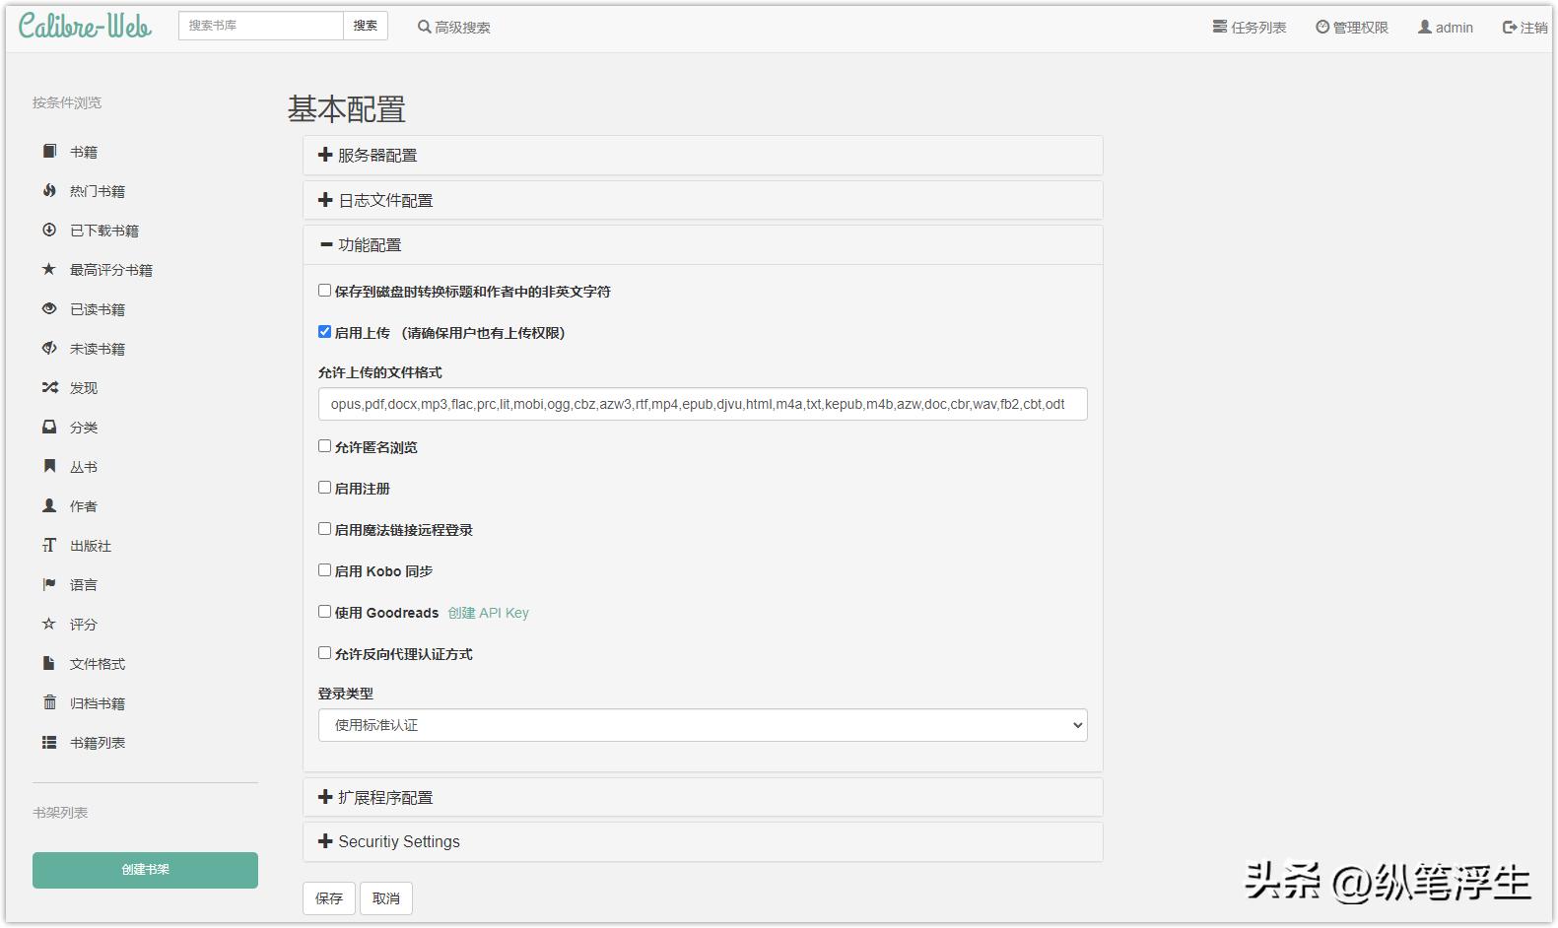
Task: Click the tasks icon beside 任务列表
Action: [x=1220, y=27]
